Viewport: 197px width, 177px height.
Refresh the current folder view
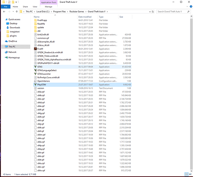153,12
